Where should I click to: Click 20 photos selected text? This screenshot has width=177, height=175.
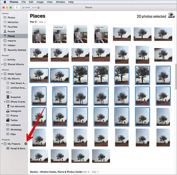151,17
